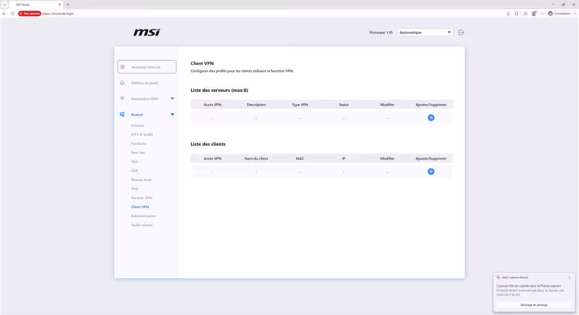Screen dimensions: 579x315
Task: Click Baliser et partager in notification
Action: [x=534, y=305]
